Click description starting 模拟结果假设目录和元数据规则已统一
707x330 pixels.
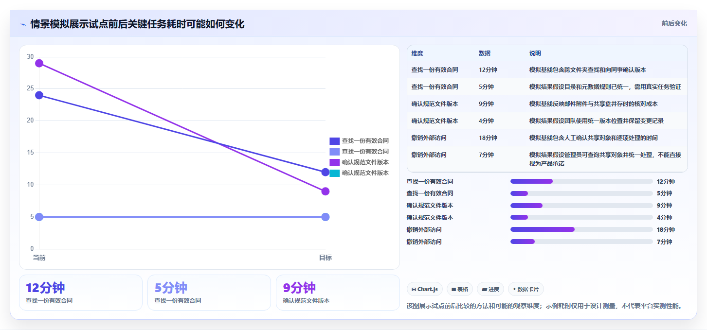pos(605,87)
